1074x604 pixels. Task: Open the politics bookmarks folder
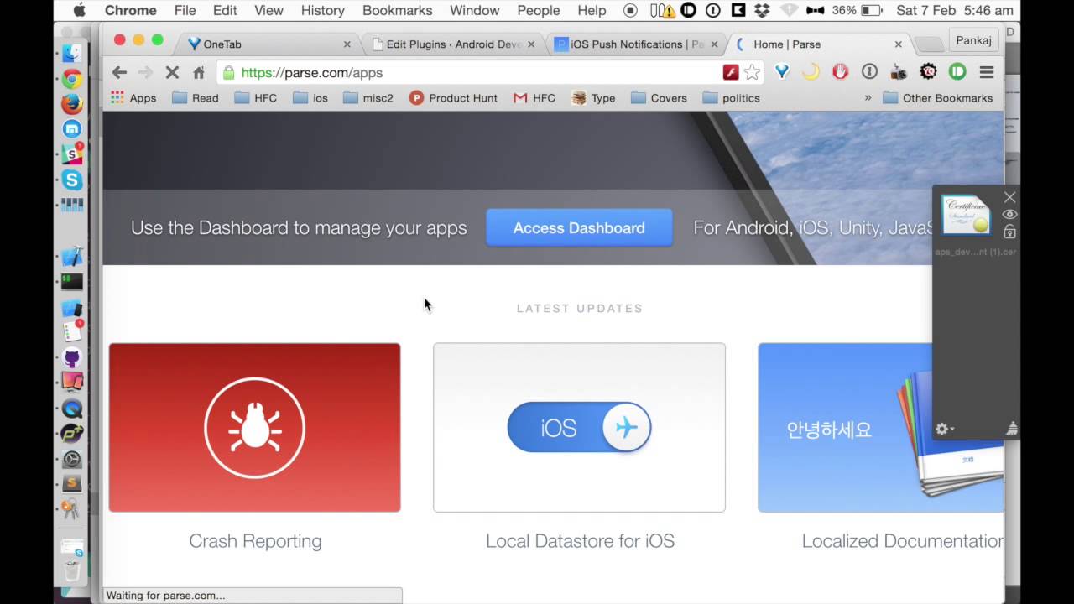coord(731,98)
